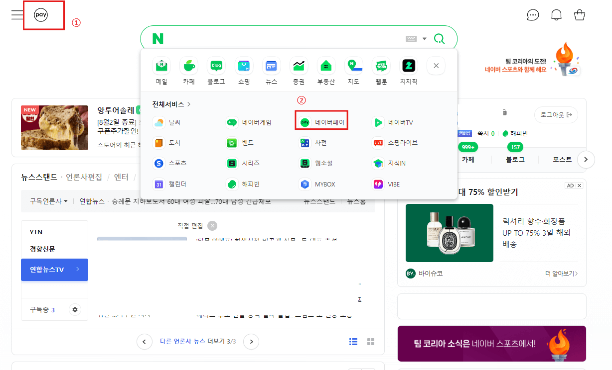Open 네이버페이 from the service list

coord(322,122)
